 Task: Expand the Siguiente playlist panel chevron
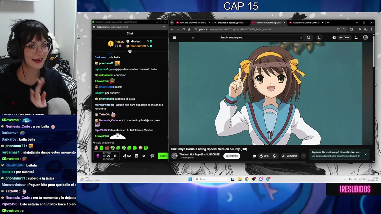click(366, 154)
